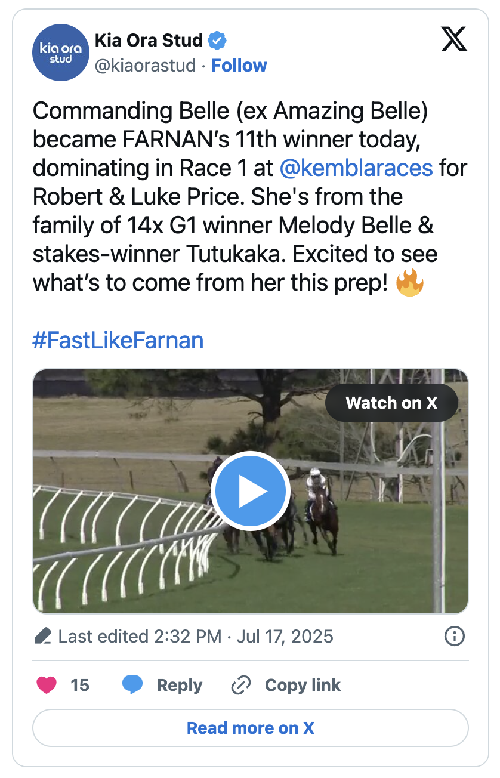Click the 15 likes count

80,685
